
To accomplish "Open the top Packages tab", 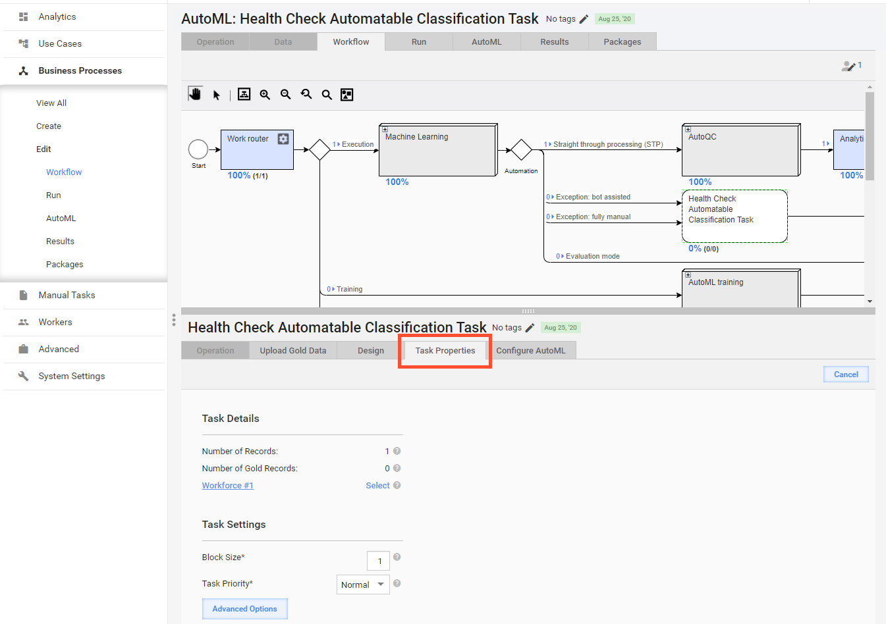I will 623,41.
